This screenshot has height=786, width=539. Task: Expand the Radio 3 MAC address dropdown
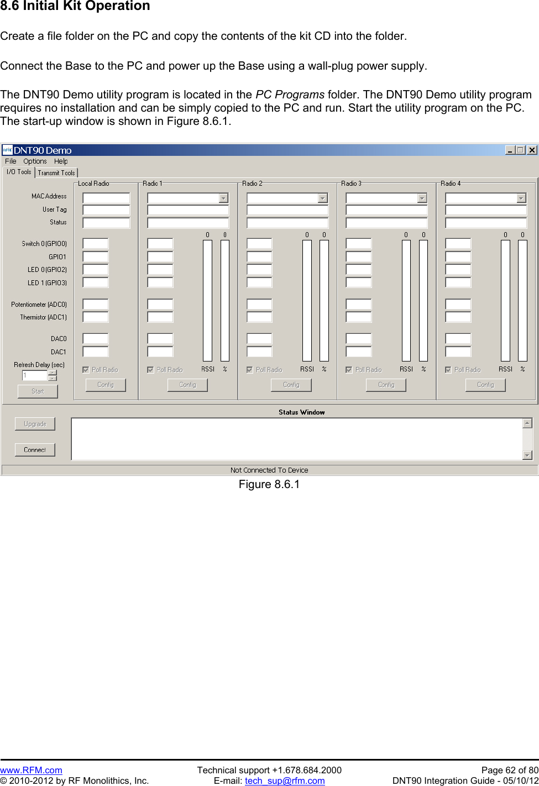[422, 198]
